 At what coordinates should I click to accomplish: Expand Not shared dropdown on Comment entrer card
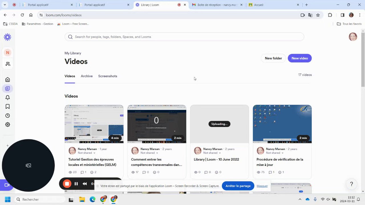pos(149,153)
